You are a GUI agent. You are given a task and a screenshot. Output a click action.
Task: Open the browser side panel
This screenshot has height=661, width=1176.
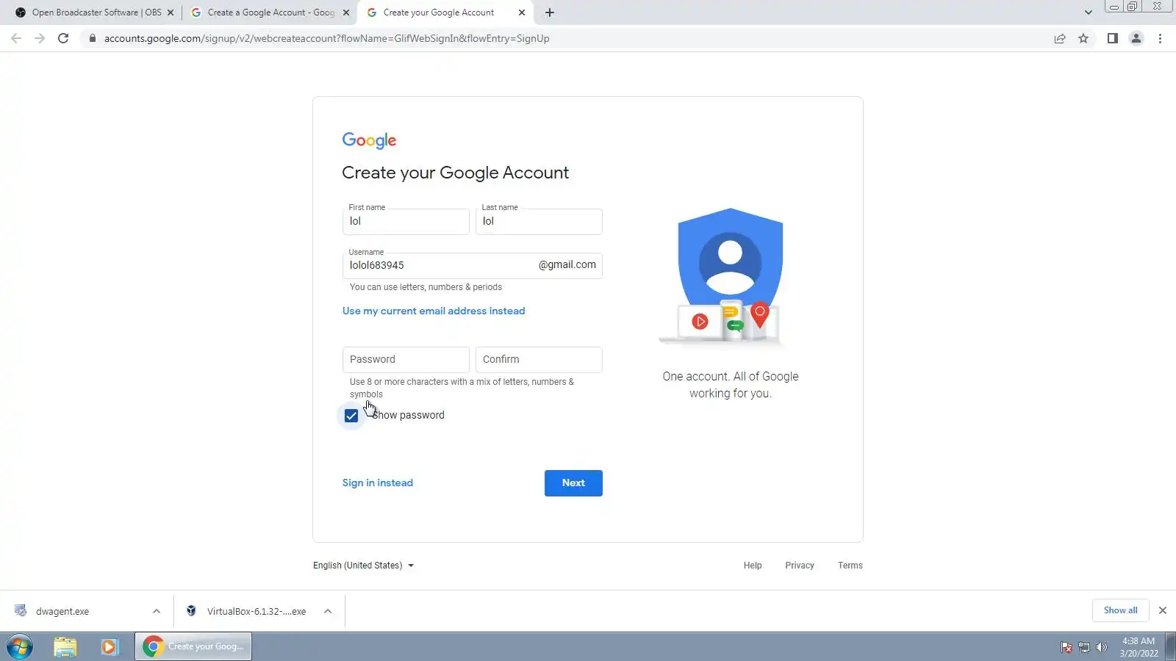pyautogui.click(x=1113, y=38)
